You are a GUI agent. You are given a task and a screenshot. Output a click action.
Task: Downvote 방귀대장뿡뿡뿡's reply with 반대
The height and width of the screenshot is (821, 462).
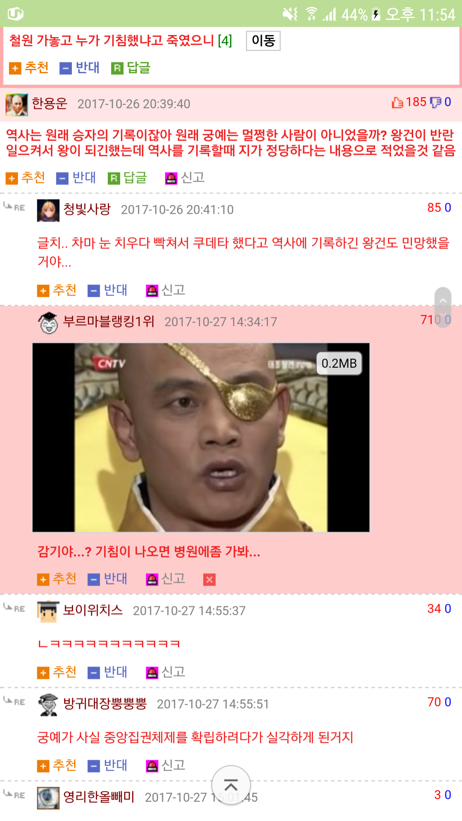tap(107, 765)
